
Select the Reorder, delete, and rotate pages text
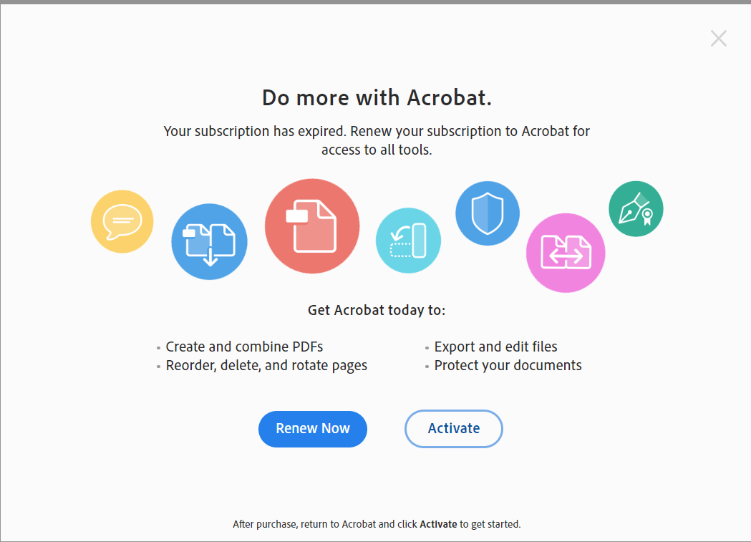pyautogui.click(x=266, y=365)
